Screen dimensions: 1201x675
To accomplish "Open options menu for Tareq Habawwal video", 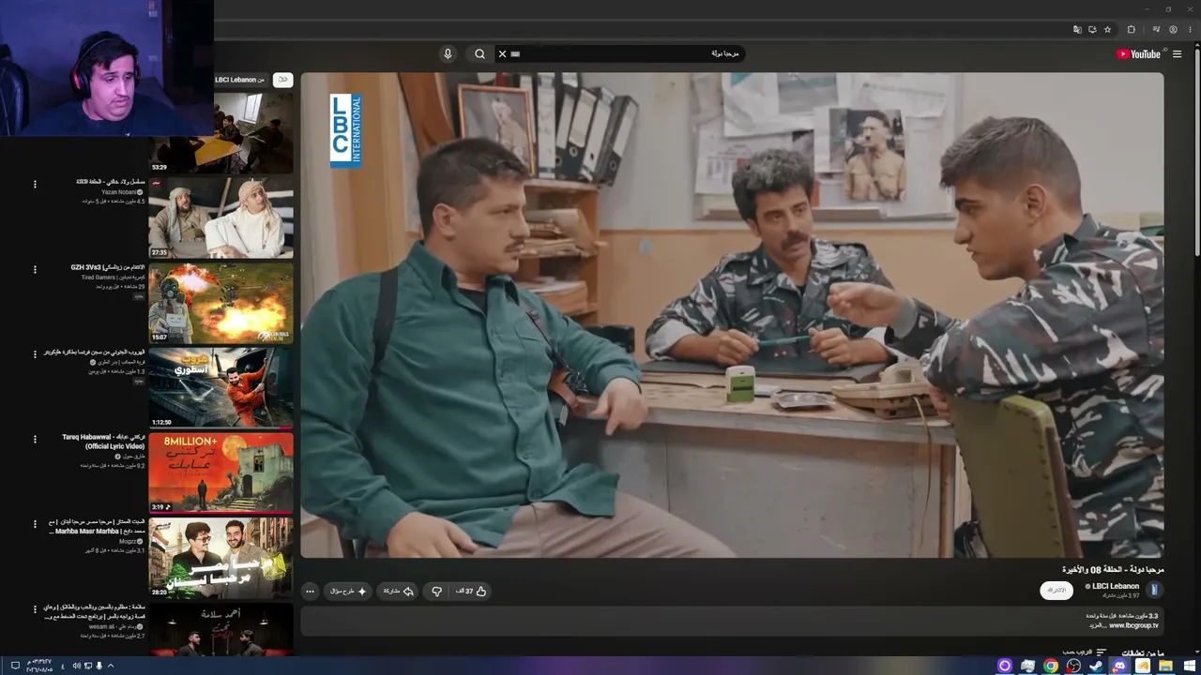I will click(35, 439).
